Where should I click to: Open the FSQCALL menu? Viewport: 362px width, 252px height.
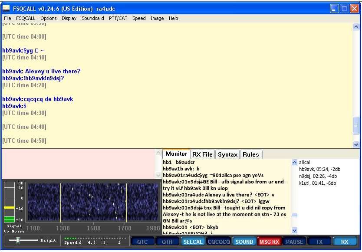pos(26,18)
